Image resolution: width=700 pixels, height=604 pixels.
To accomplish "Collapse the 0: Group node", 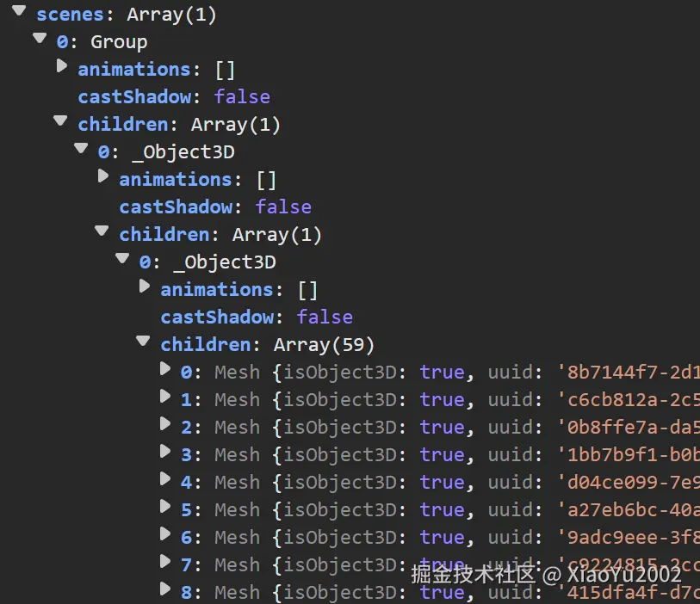I will point(40,39).
